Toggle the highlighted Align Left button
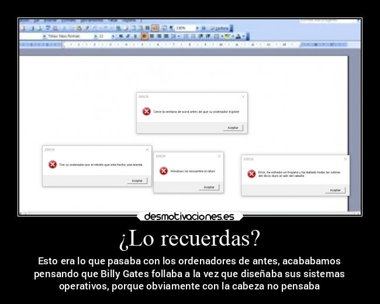Image resolution: width=380 pixels, height=304 pixels. tap(144, 36)
